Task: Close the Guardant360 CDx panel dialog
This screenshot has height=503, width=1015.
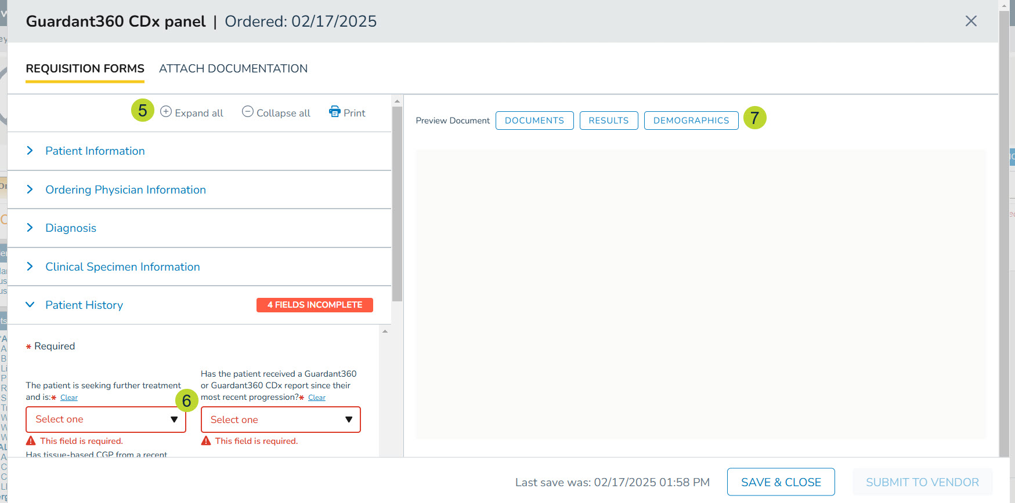Action: [971, 21]
